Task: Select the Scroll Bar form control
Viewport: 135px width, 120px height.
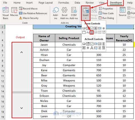Action: click(x=92, y=32)
